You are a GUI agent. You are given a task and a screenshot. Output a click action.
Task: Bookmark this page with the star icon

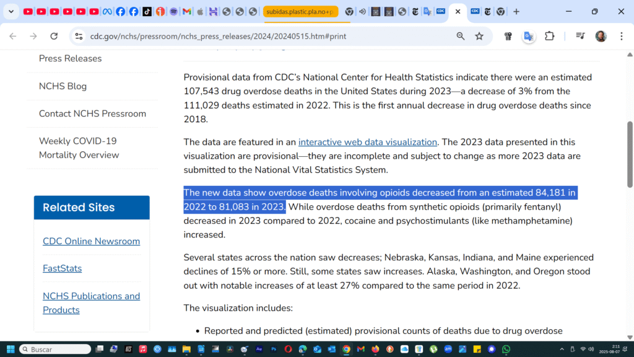click(x=479, y=36)
